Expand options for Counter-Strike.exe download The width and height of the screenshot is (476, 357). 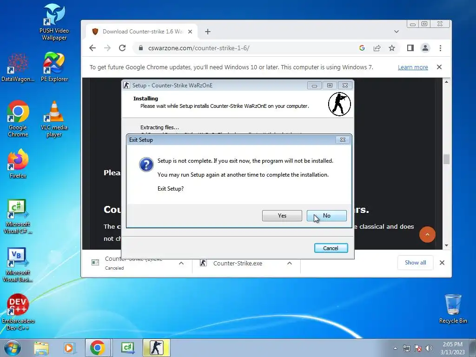pos(290,263)
